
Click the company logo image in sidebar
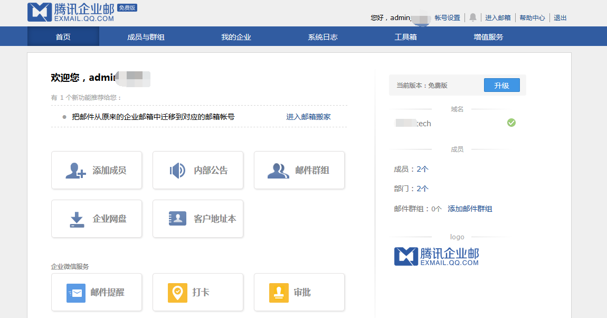(x=437, y=256)
